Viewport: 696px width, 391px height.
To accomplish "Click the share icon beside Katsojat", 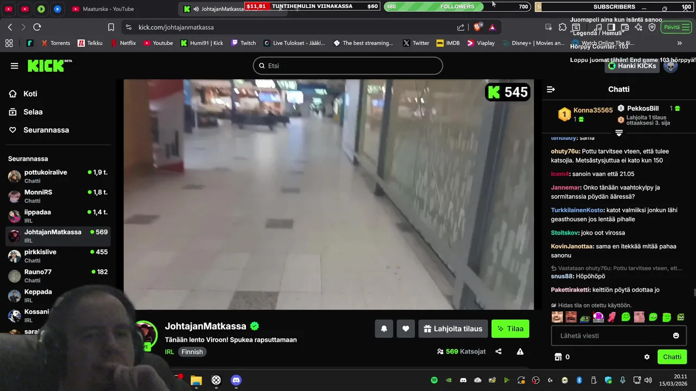I will 499,351.
